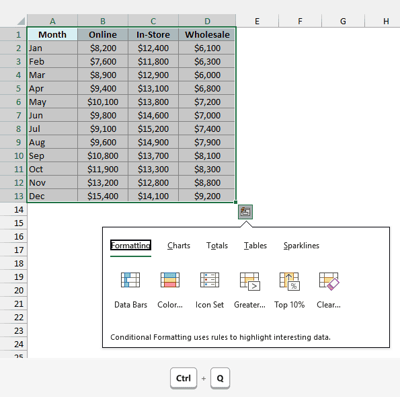Click the $12,400 cell
400x397 pixels.
pos(153,48)
